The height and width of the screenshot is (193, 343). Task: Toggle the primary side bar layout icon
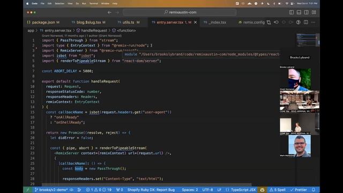pyautogui.click(x=292, y=12)
